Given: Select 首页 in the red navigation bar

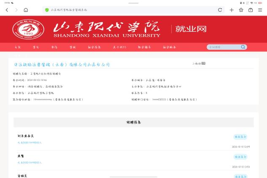Looking at the screenshot, I should tap(17, 47).
